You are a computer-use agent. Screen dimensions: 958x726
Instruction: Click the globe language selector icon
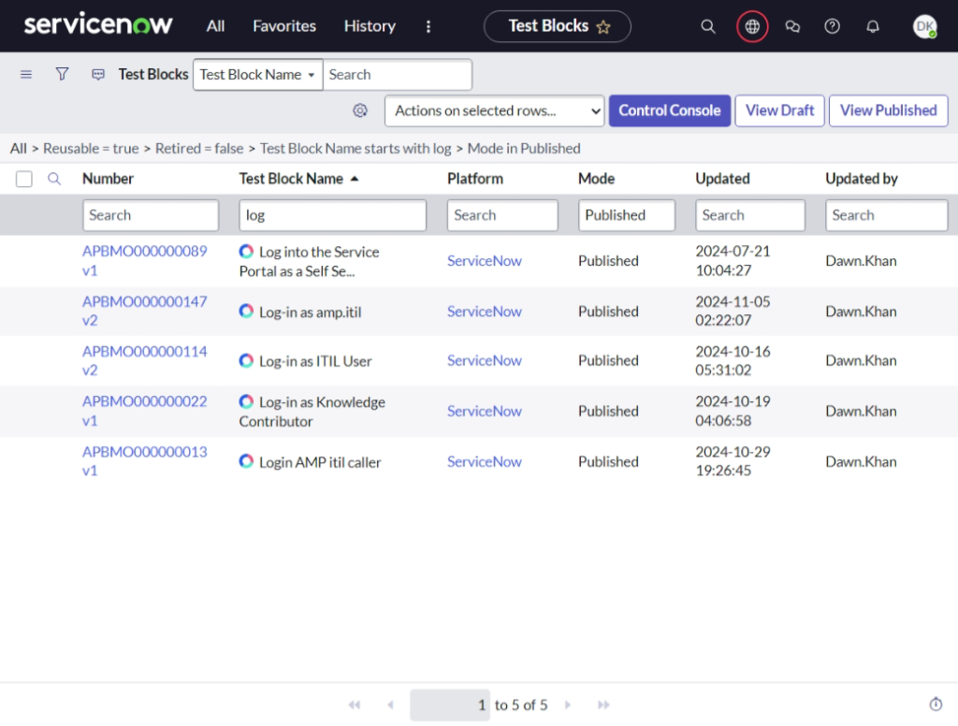coord(752,26)
